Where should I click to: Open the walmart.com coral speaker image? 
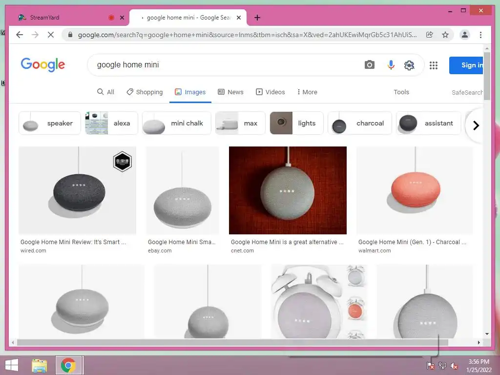415,190
